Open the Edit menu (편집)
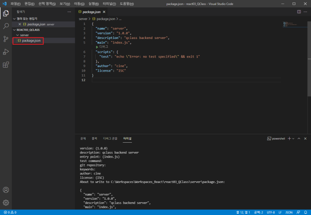The height and width of the screenshot is (215, 311). point(29,4)
